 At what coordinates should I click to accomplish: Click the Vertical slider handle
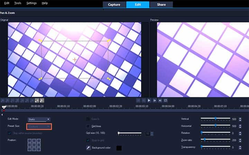215,118
